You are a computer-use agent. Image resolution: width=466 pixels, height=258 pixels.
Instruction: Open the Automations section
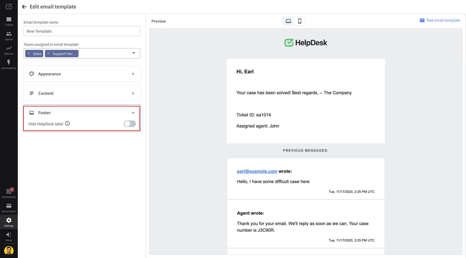(9, 65)
